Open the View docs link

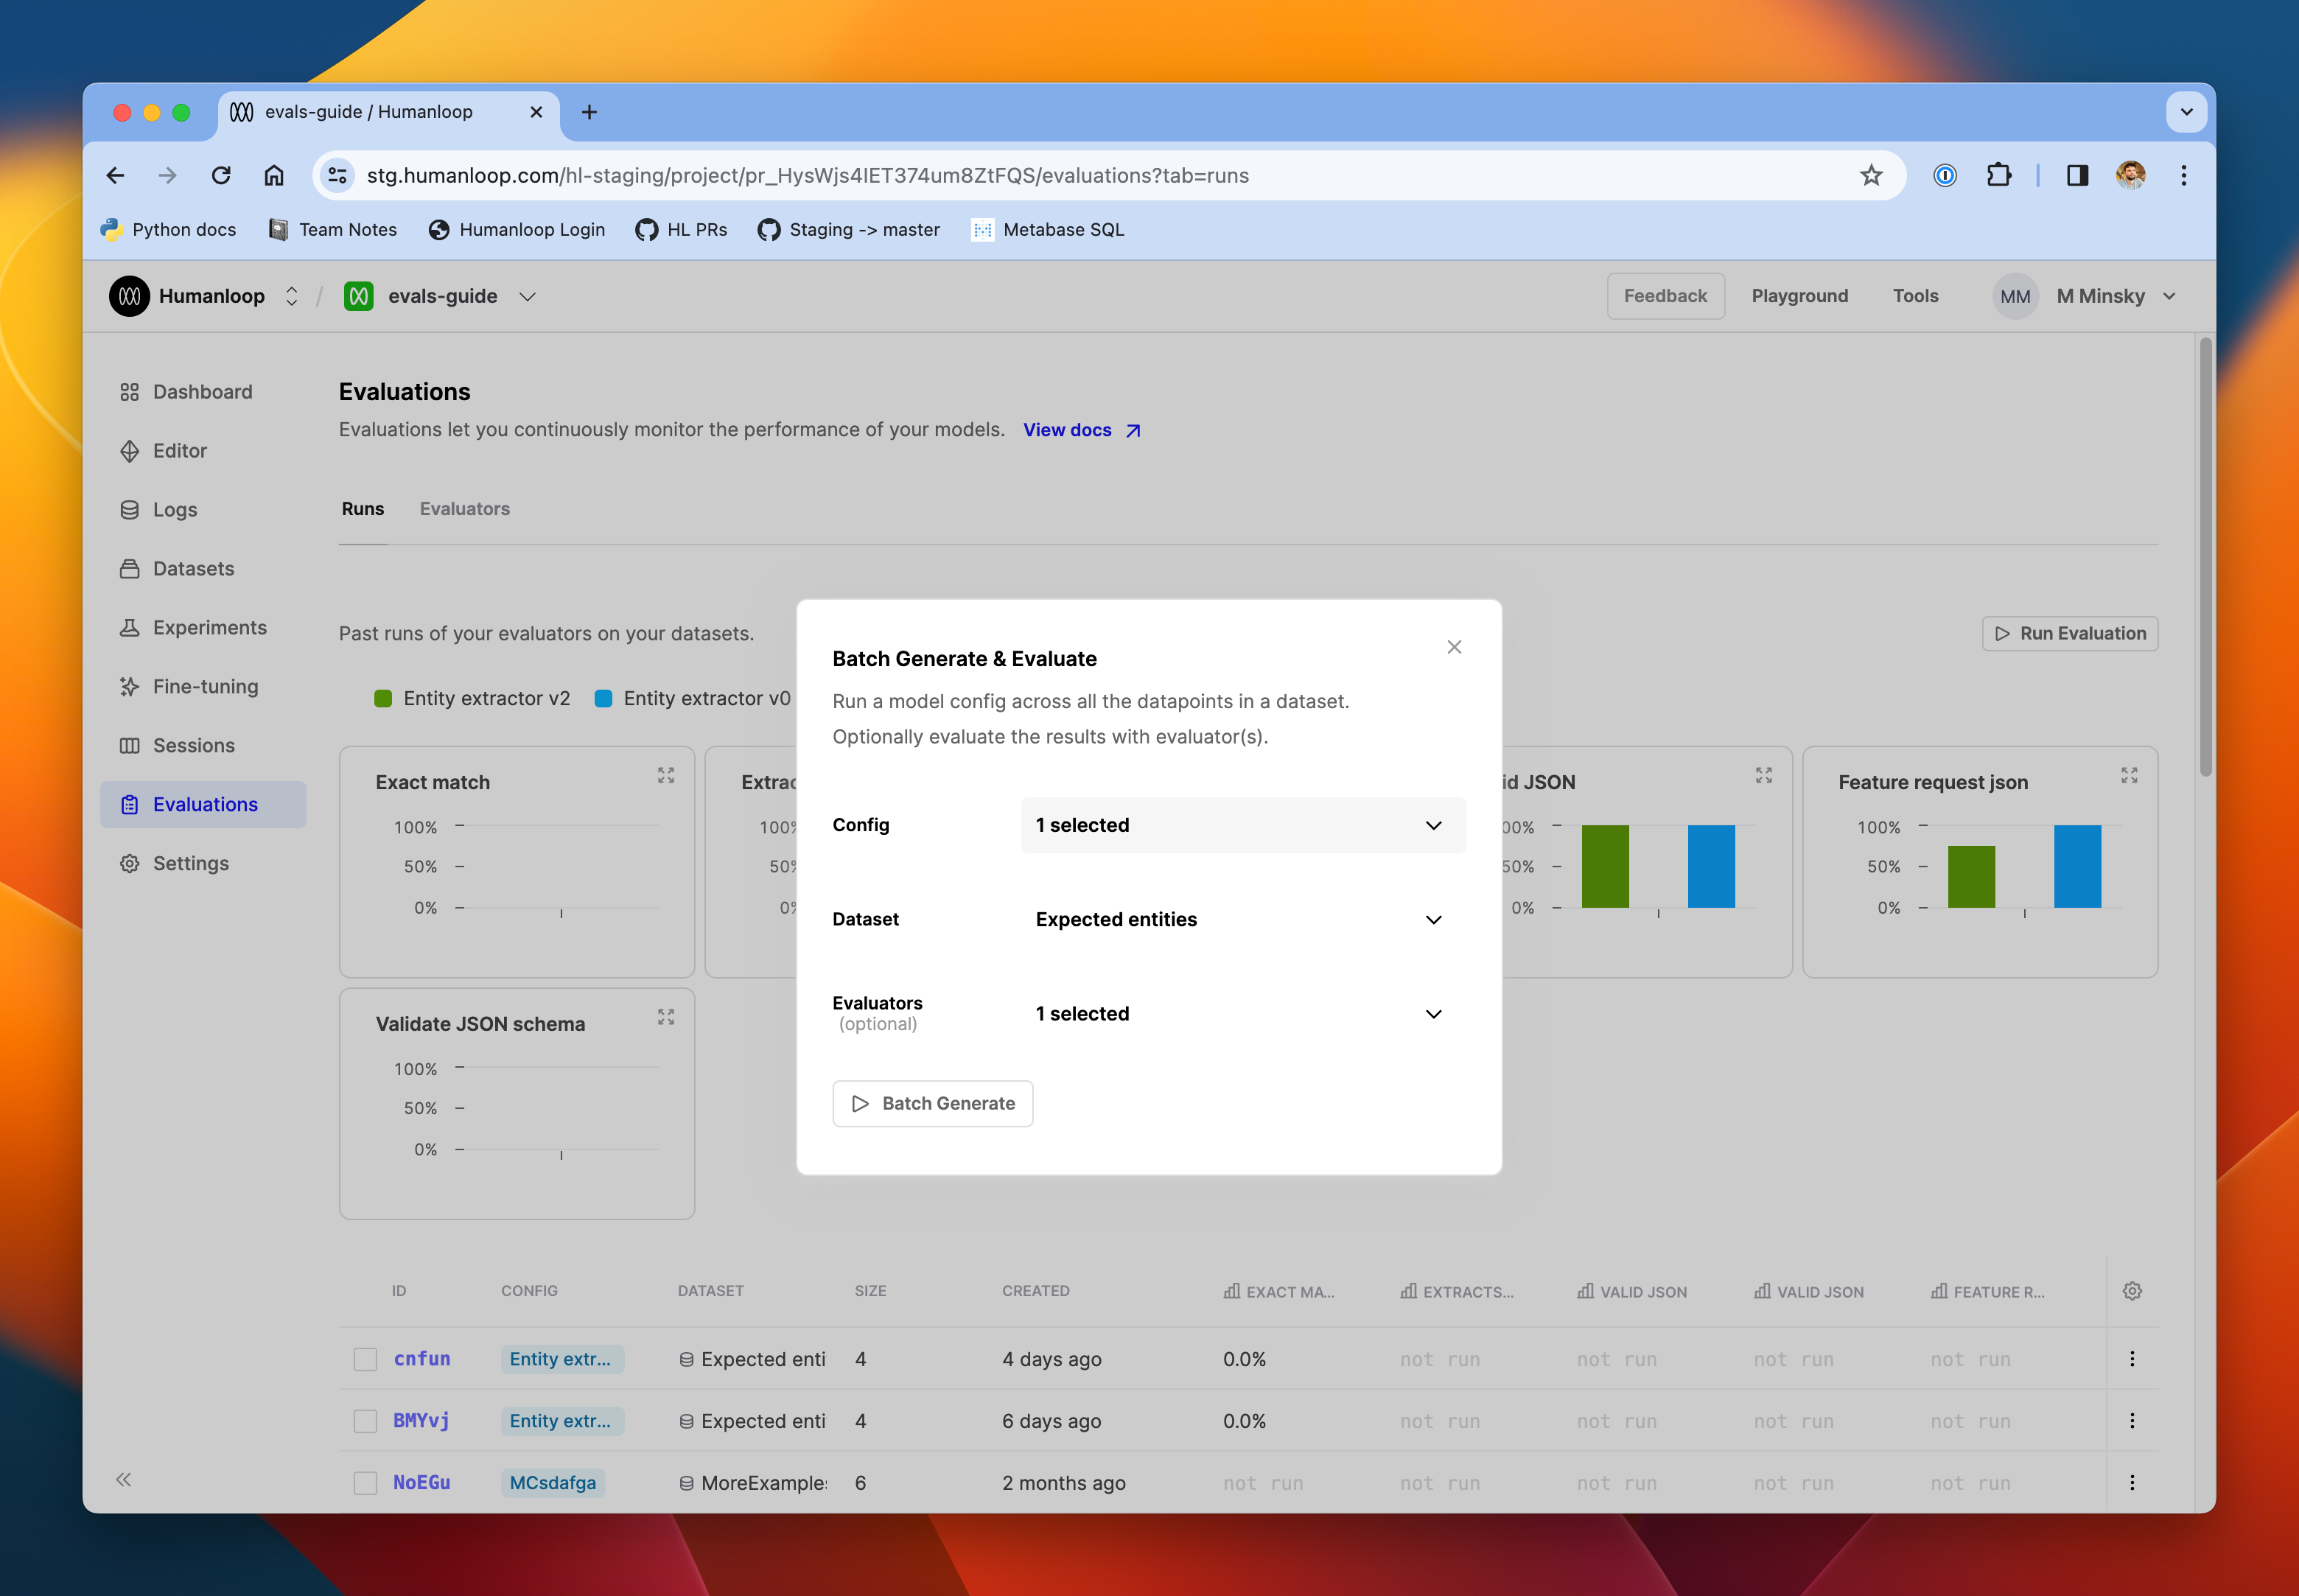[x=1081, y=430]
